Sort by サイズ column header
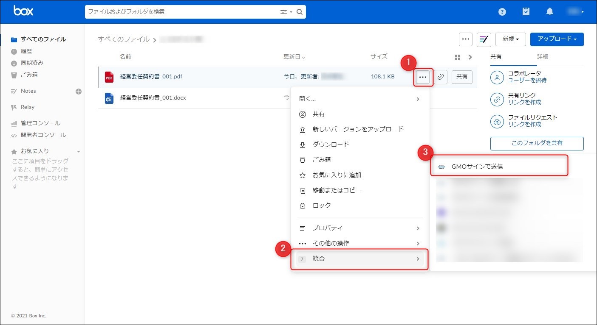 (379, 56)
